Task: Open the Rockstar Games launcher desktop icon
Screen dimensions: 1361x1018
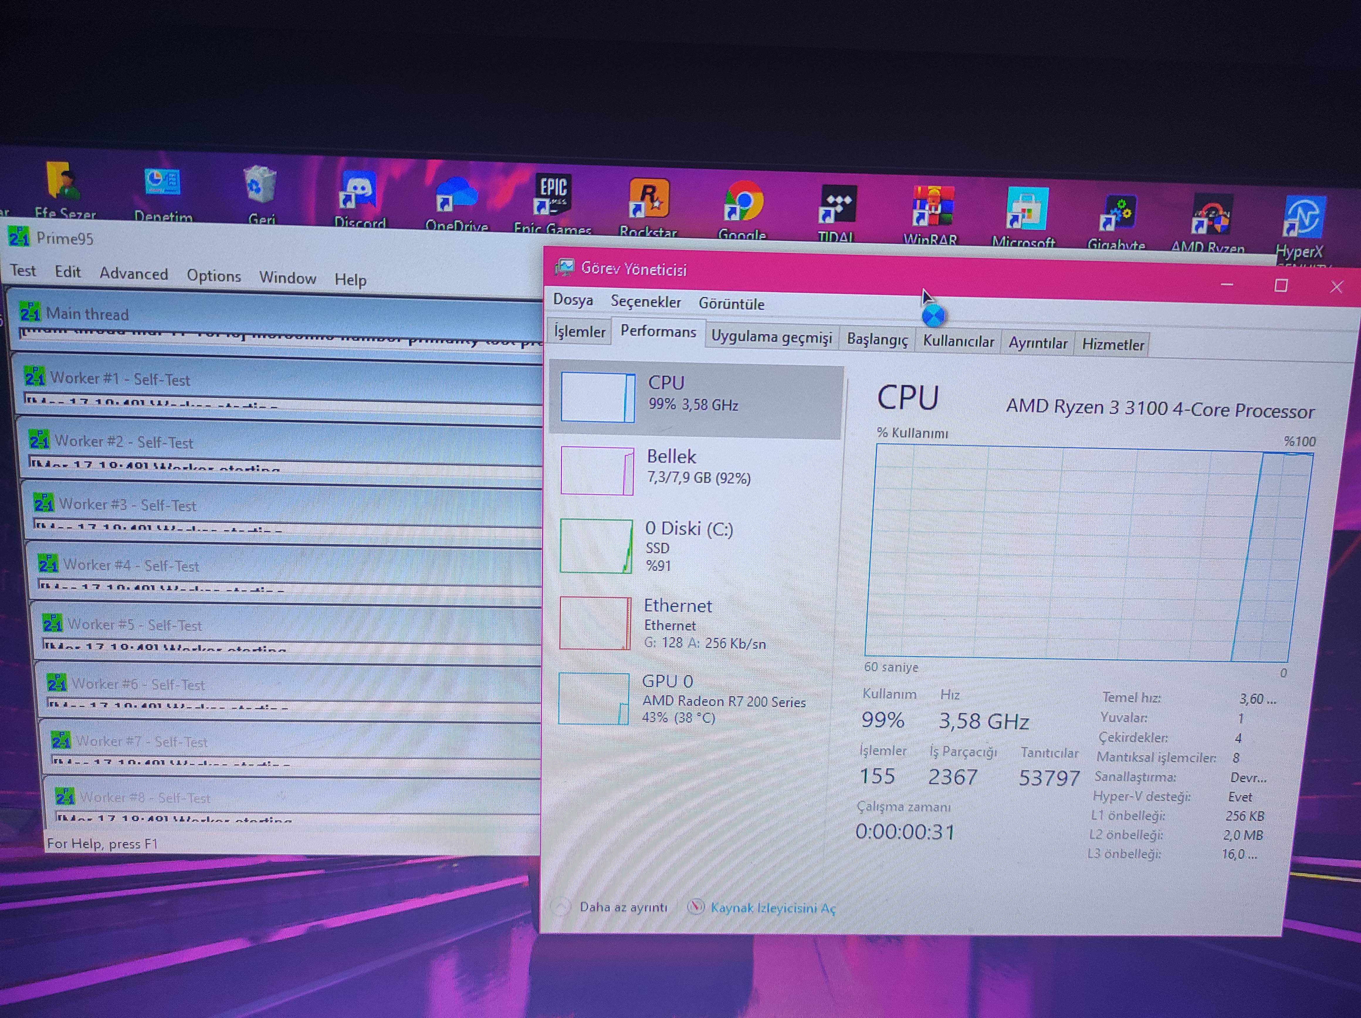Action: [x=649, y=201]
